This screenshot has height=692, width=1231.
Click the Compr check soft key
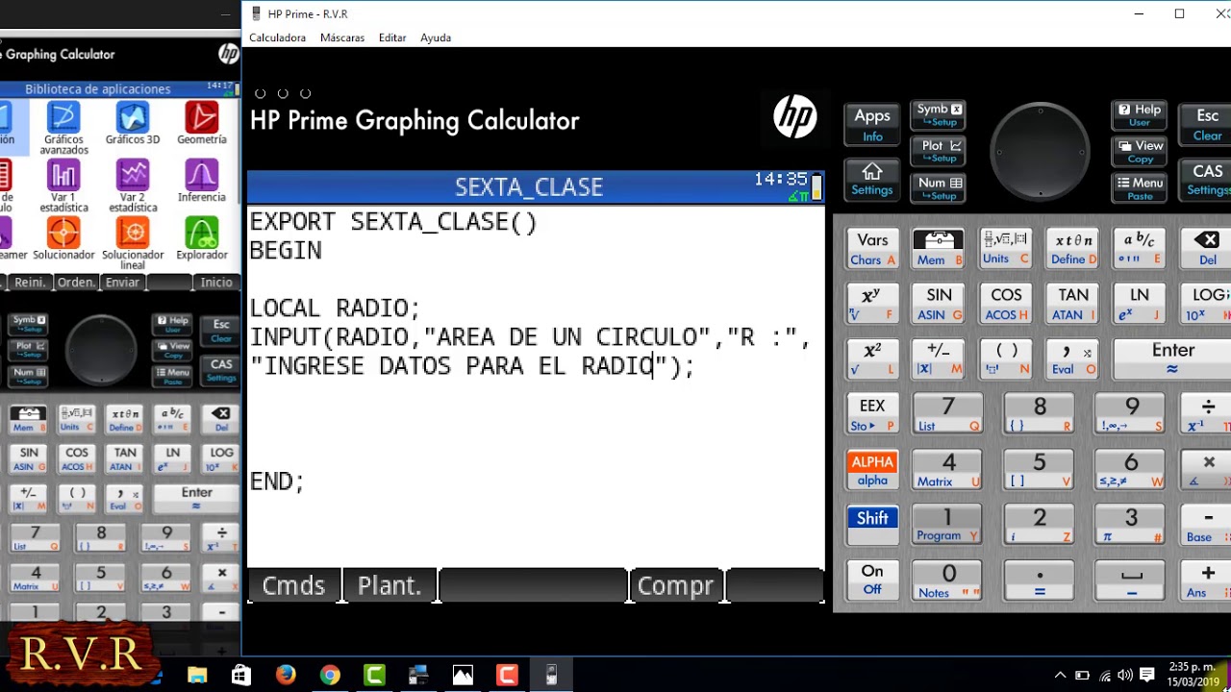pyautogui.click(x=676, y=585)
